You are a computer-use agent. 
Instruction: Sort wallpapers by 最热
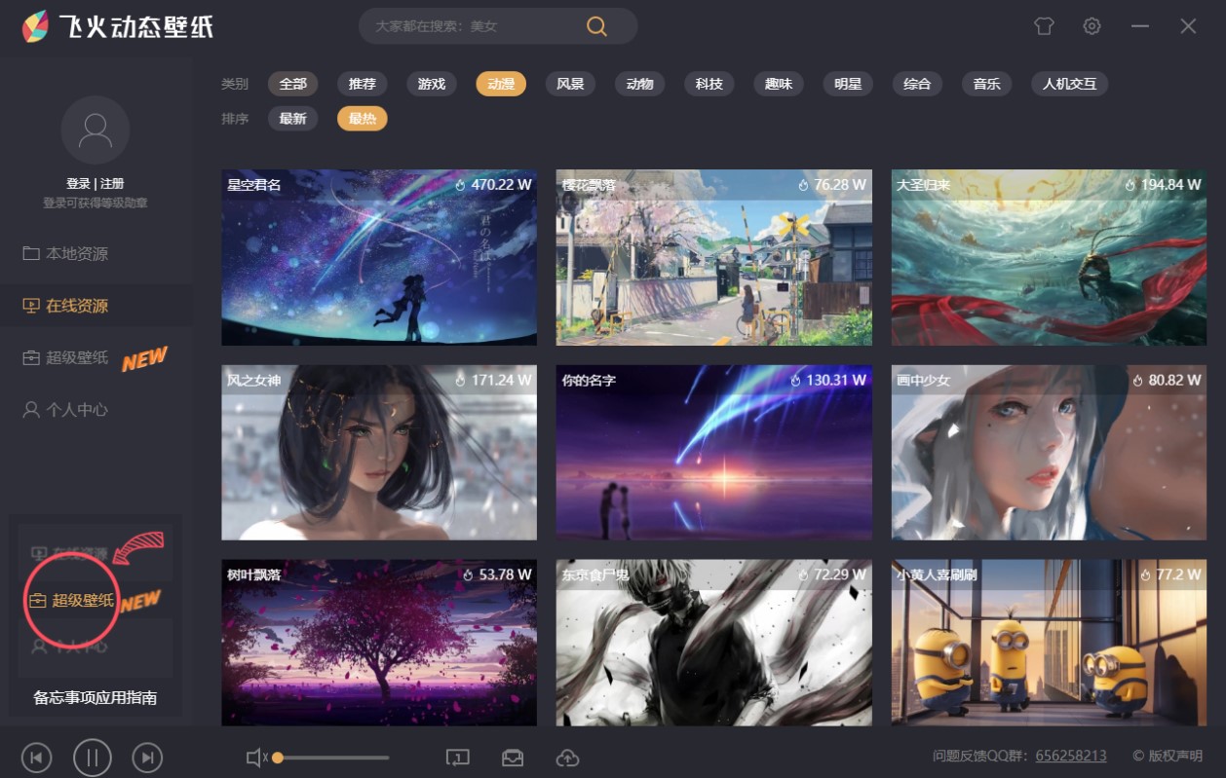[363, 119]
